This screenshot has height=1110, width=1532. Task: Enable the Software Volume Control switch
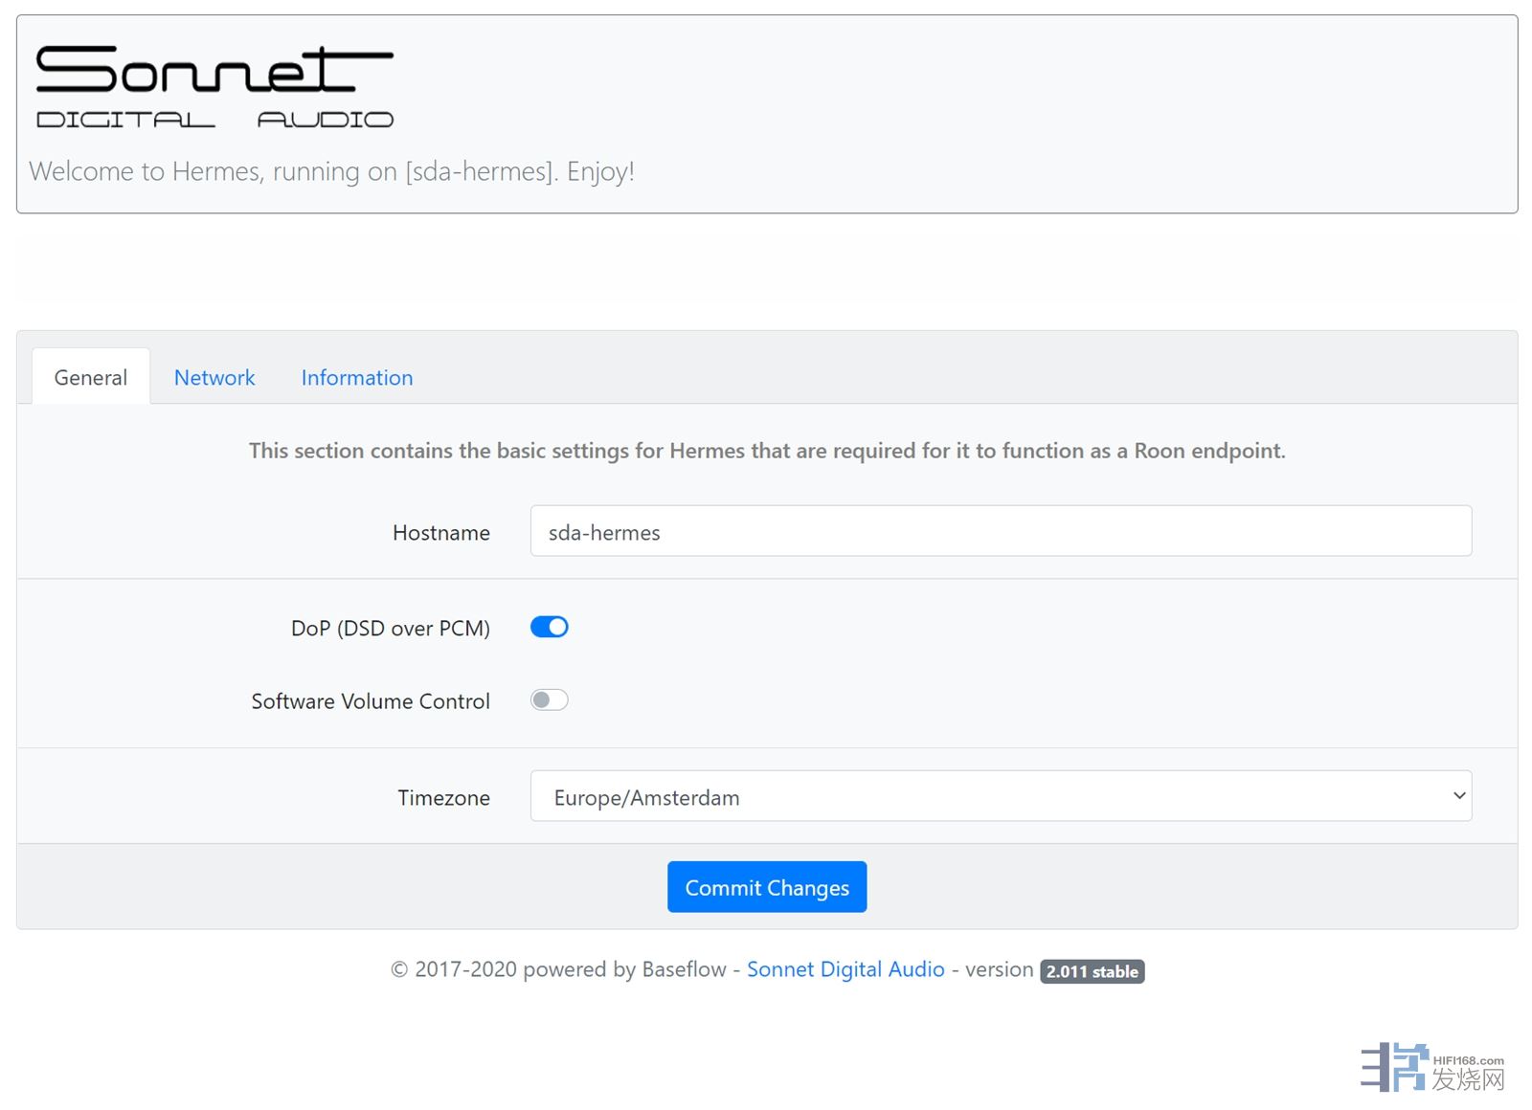[549, 700]
